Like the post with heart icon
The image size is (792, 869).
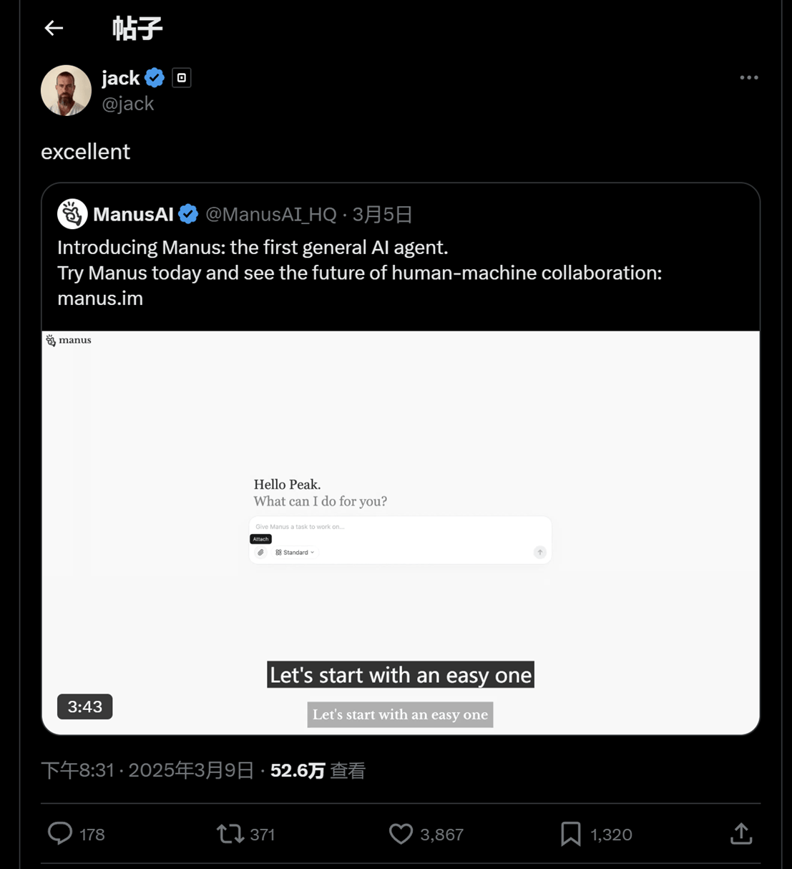[401, 833]
